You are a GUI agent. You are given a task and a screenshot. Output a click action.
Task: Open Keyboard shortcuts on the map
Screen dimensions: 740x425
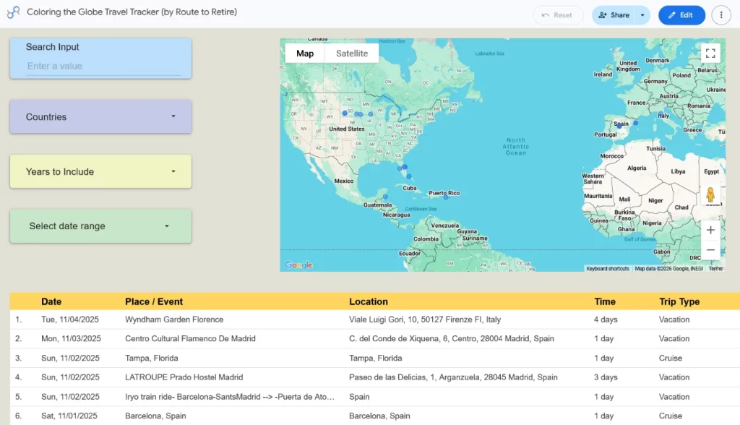[x=607, y=269]
